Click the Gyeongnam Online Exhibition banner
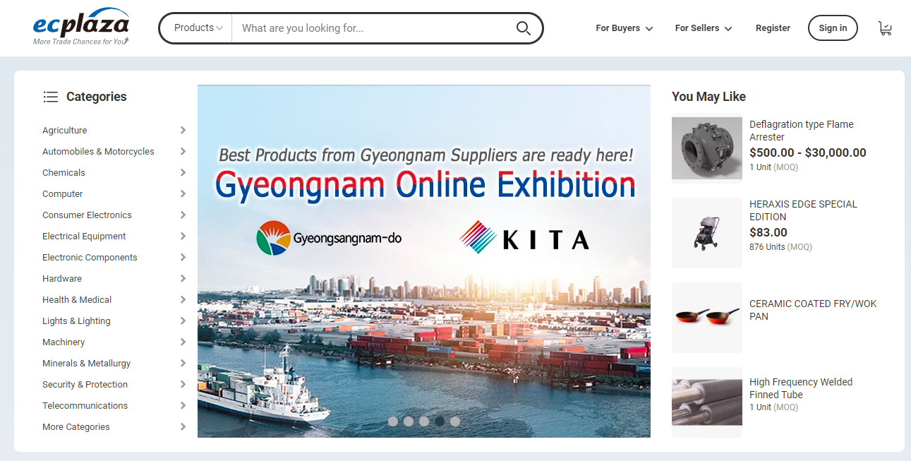 coord(424,261)
